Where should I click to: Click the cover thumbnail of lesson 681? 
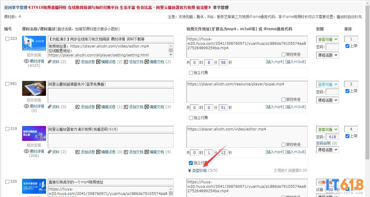[34, 88]
